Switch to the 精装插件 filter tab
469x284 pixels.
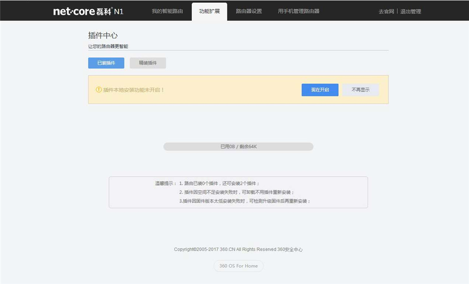point(148,62)
